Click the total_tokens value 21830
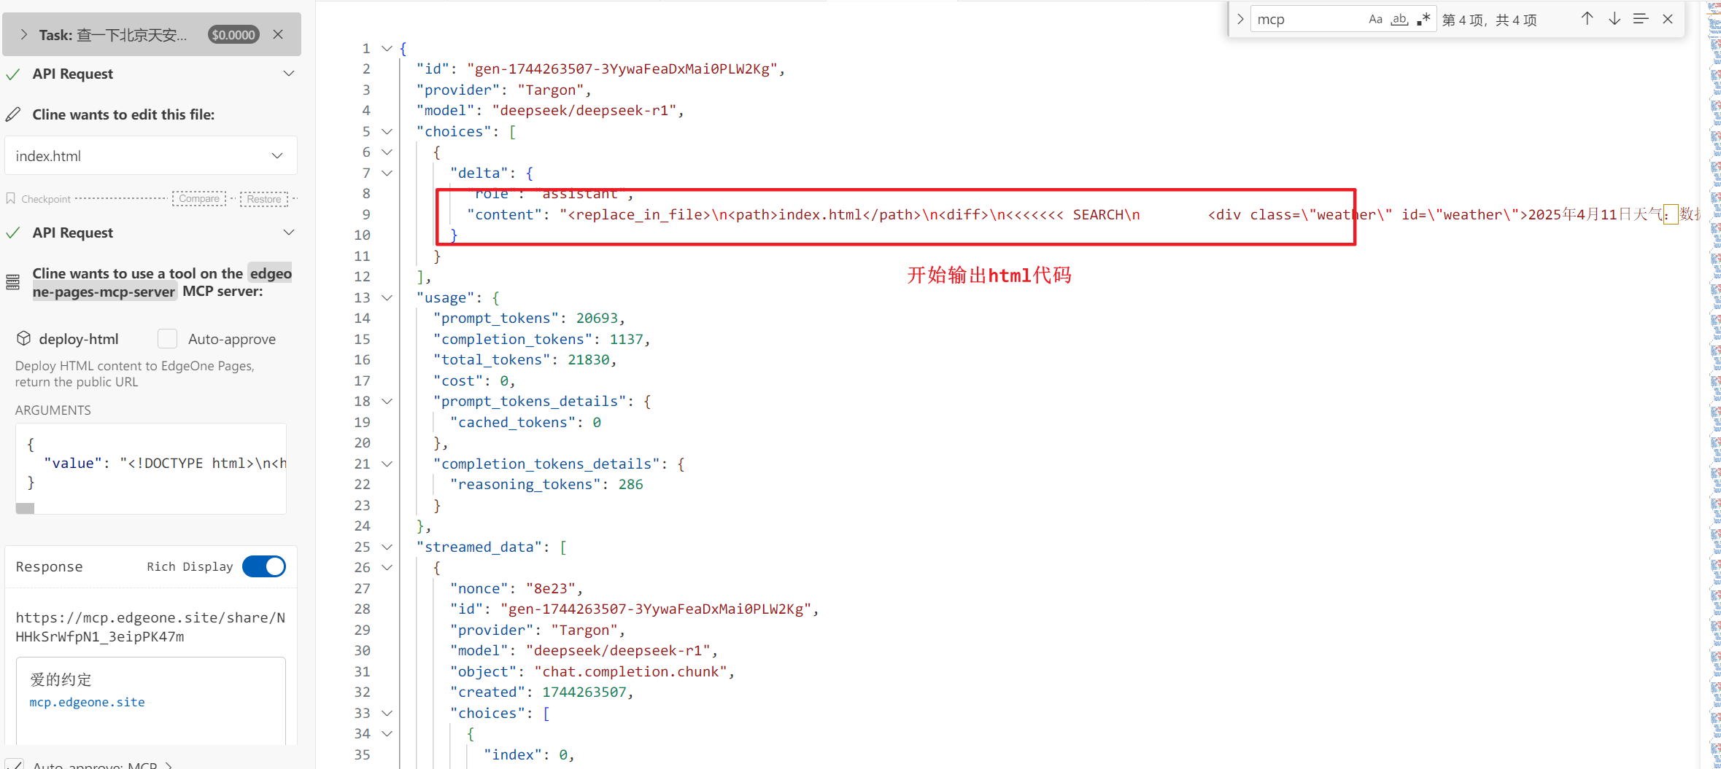The width and height of the screenshot is (1721, 769). [x=588, y=359]
